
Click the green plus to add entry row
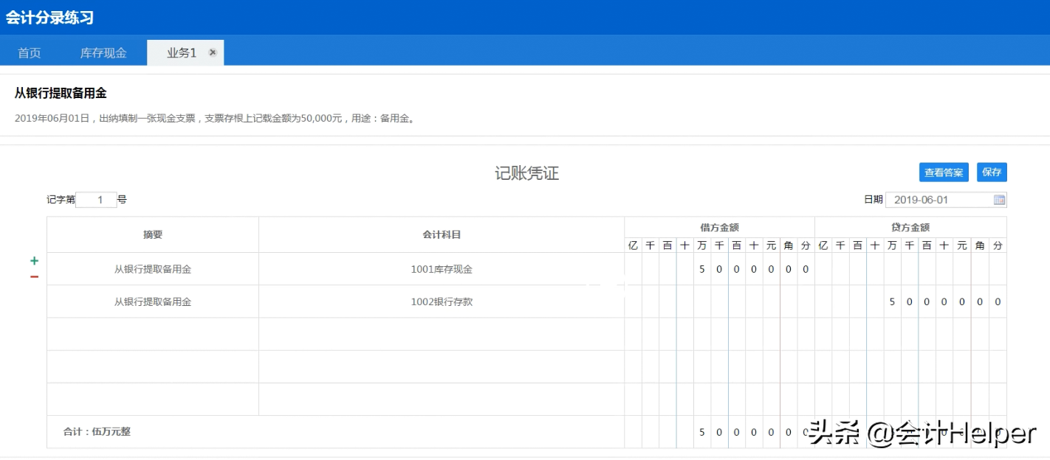pyautogui.click(x=33, y=260)
